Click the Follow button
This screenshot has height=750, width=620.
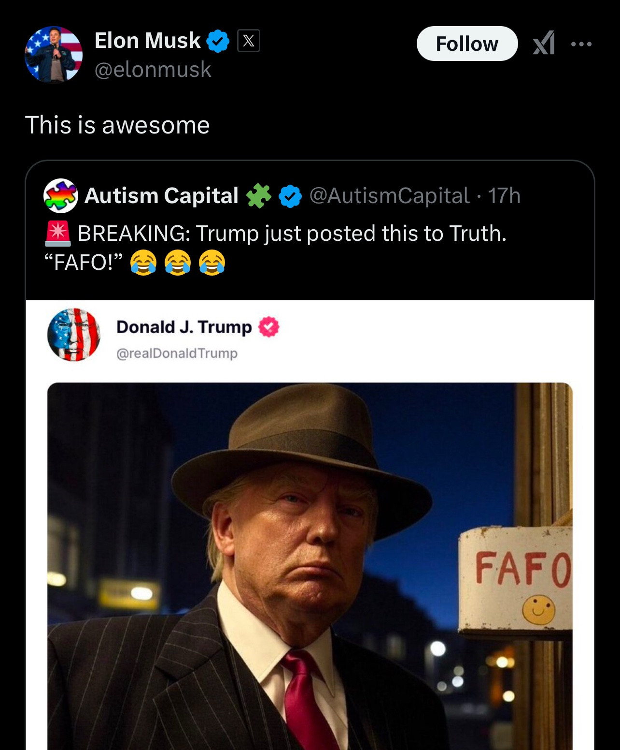467,44
